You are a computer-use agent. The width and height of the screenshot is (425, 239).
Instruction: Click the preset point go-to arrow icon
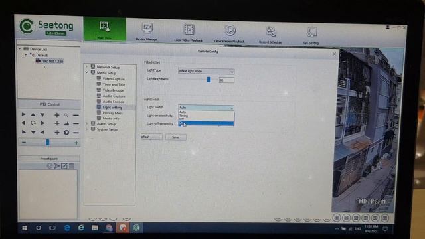(x=57, y=166)
